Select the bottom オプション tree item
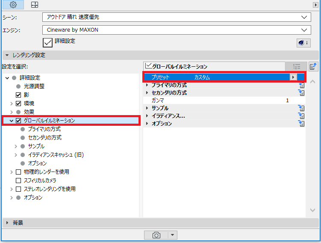 tap(33, 198)
